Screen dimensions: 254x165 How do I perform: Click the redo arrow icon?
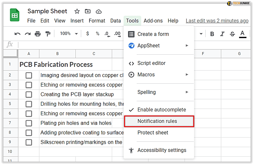(28, 34)
